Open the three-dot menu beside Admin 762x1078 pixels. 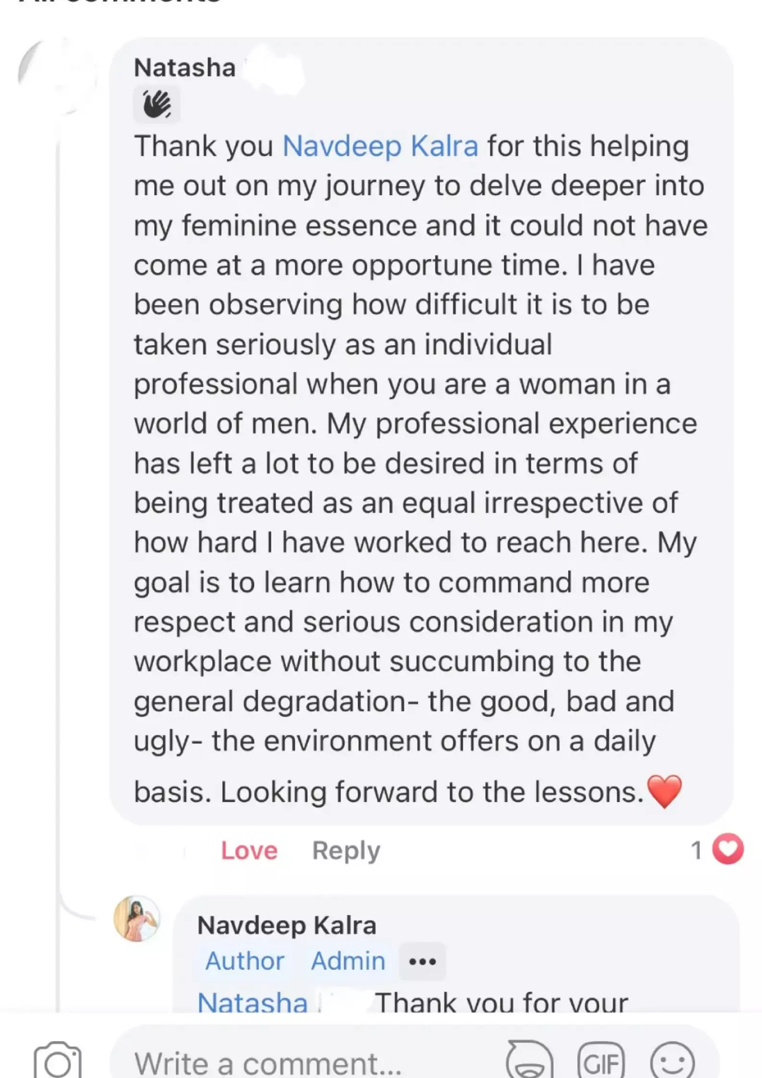[422, 961]
